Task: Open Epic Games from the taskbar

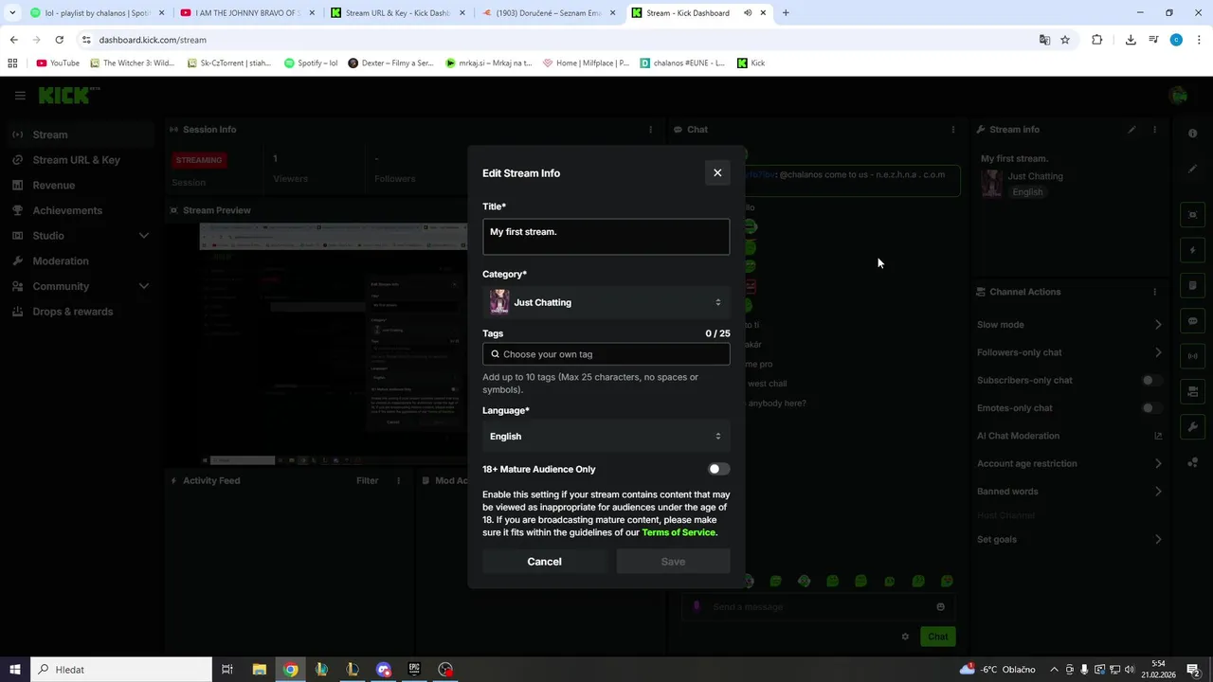Action: click(414, 670)
